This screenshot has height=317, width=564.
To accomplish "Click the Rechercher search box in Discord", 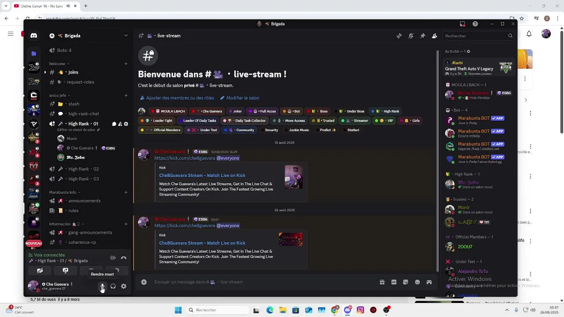I will click(x=478, y=36).
